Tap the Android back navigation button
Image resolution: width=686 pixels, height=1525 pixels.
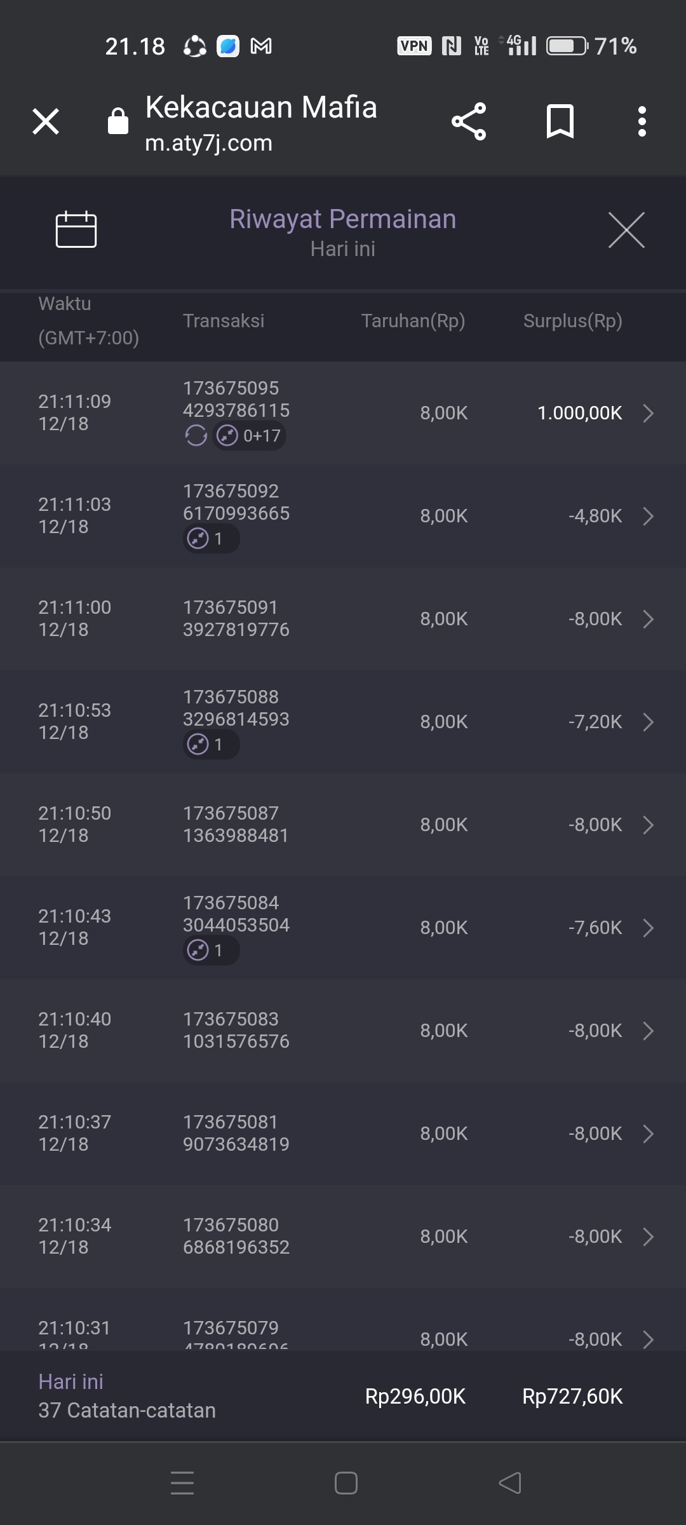coord(510,1483)
